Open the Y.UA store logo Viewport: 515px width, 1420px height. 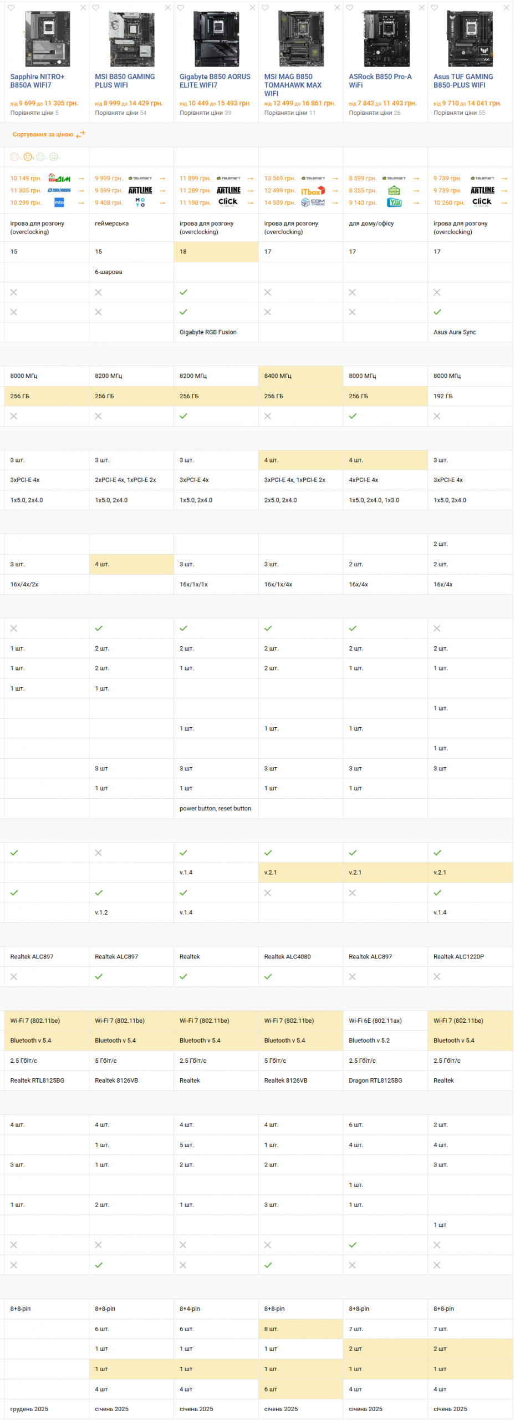click(394, 203)
